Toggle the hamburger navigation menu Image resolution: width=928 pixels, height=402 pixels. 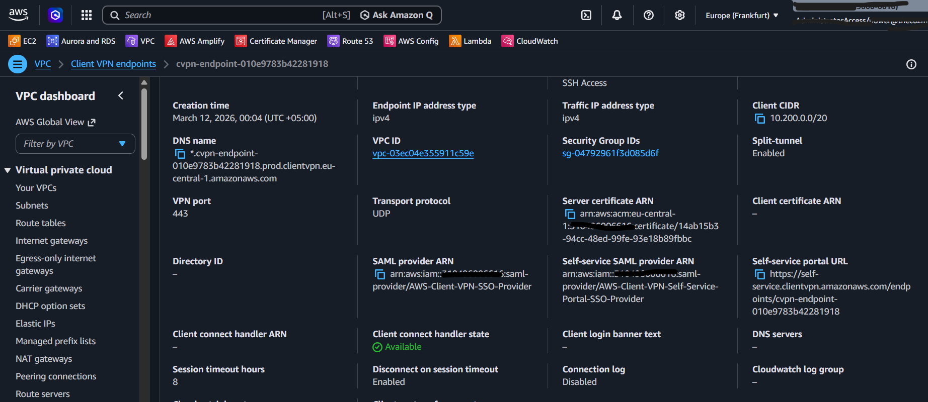[18, 64]
